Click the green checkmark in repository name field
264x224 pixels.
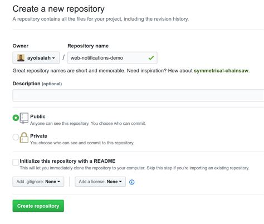[151, 58]
